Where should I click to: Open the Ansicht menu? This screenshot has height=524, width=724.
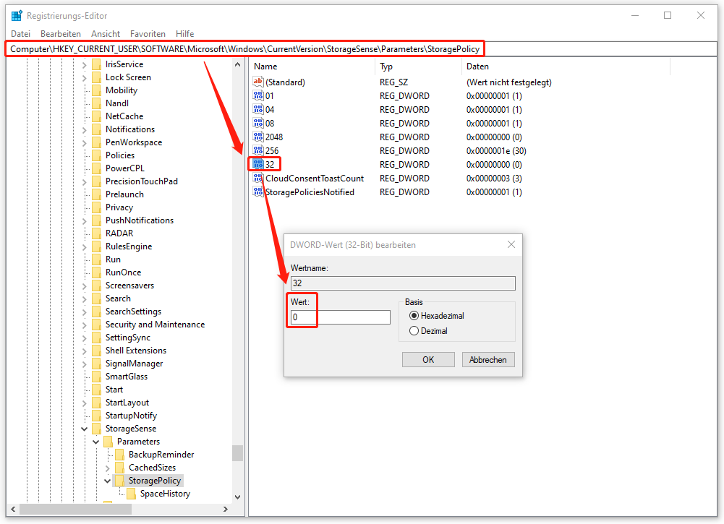pos(106,34)
